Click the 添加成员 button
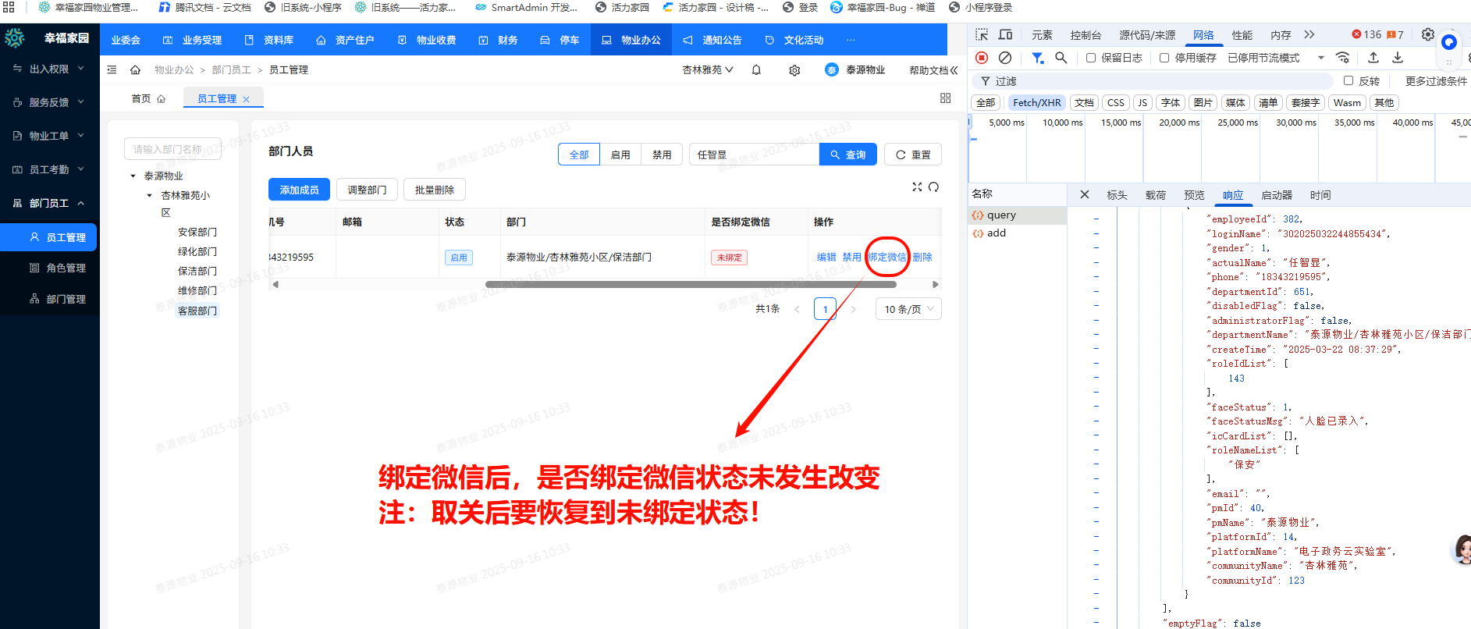 click(x=299, y=190)
